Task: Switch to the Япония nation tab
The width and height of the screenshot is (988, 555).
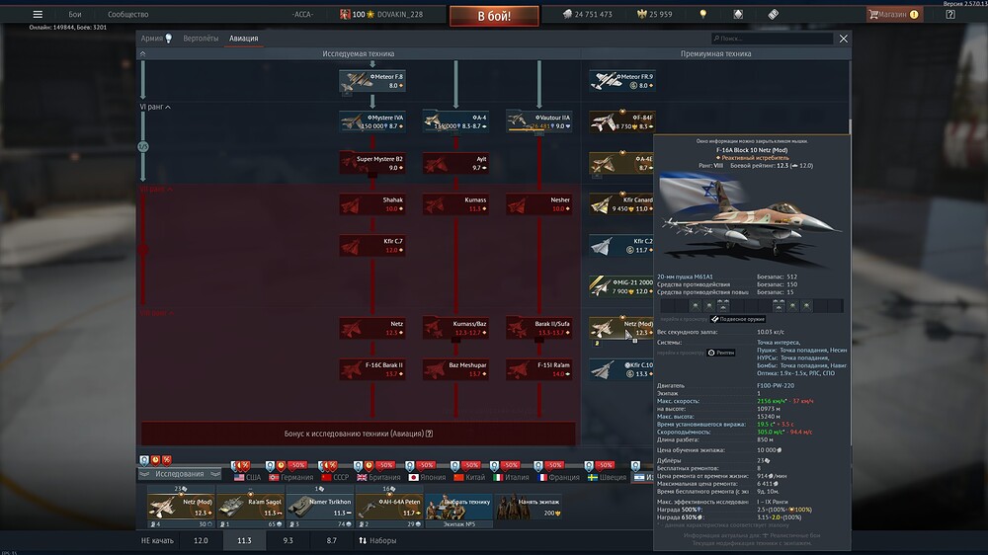Action: tap(427, 477)
